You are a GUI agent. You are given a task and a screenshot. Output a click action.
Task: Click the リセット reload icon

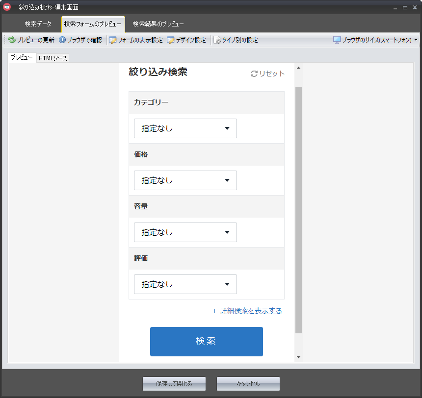point(254,74)
